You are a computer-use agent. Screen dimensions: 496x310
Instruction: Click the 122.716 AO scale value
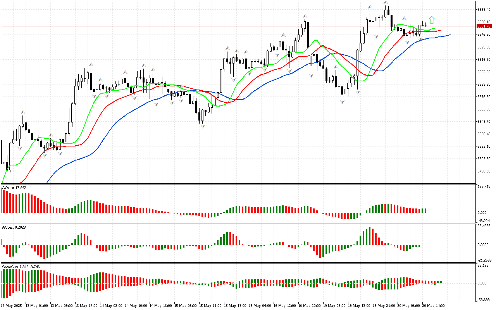click(x=484, y=186)
